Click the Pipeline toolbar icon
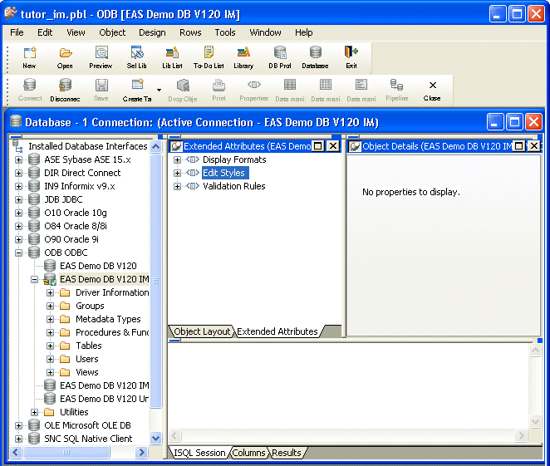The image size is (550, 466). (397, 90)
